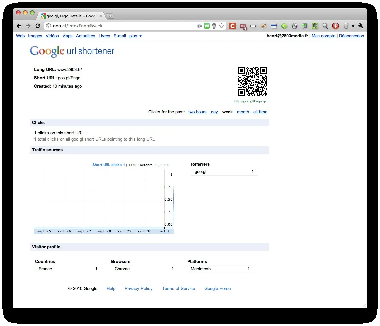The height and width of the screenshot is (326, 380).
Task: Open the Images link in Google bar
Action: coord(35,36)
